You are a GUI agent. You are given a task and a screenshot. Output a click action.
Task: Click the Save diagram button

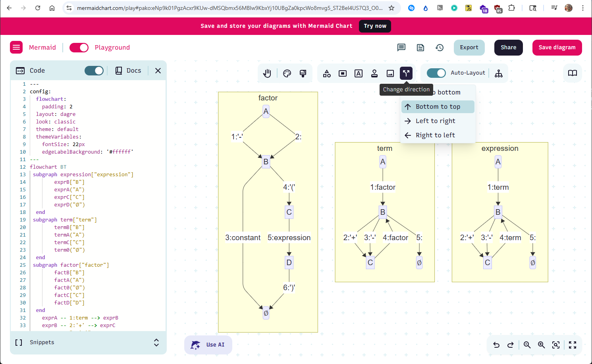click(x=557, y=47)
